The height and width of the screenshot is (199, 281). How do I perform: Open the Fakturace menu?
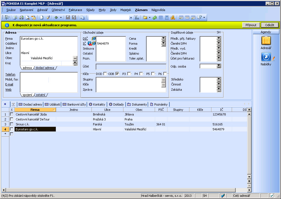click(x=75, y=10)
